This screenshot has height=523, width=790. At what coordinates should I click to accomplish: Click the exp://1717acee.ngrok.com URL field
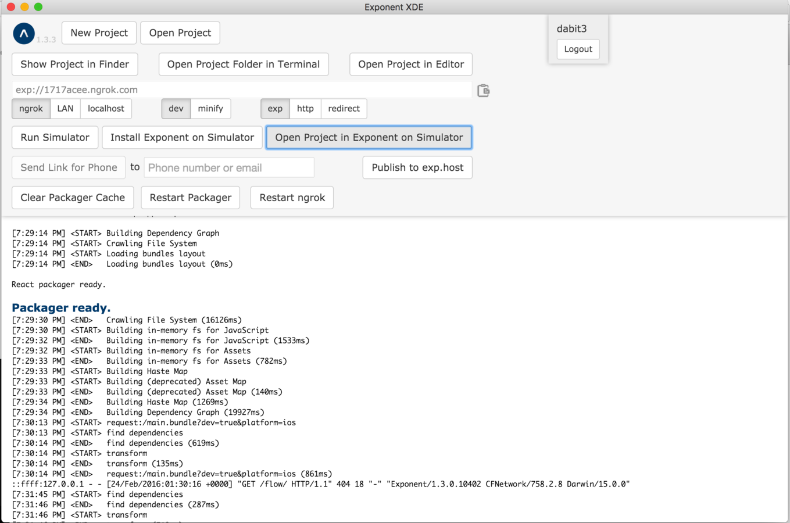click(x=242, y=89)
